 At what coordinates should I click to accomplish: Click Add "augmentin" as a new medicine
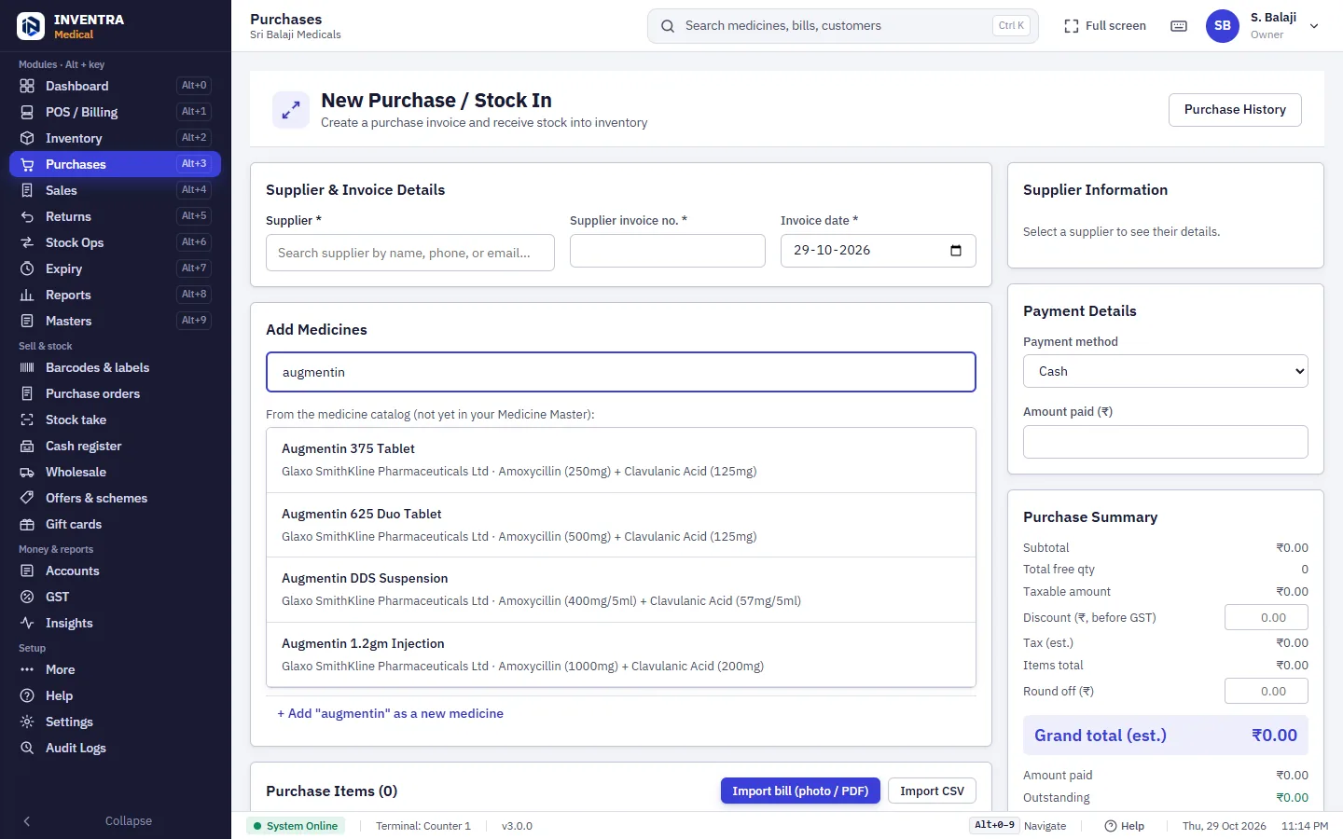390,713
